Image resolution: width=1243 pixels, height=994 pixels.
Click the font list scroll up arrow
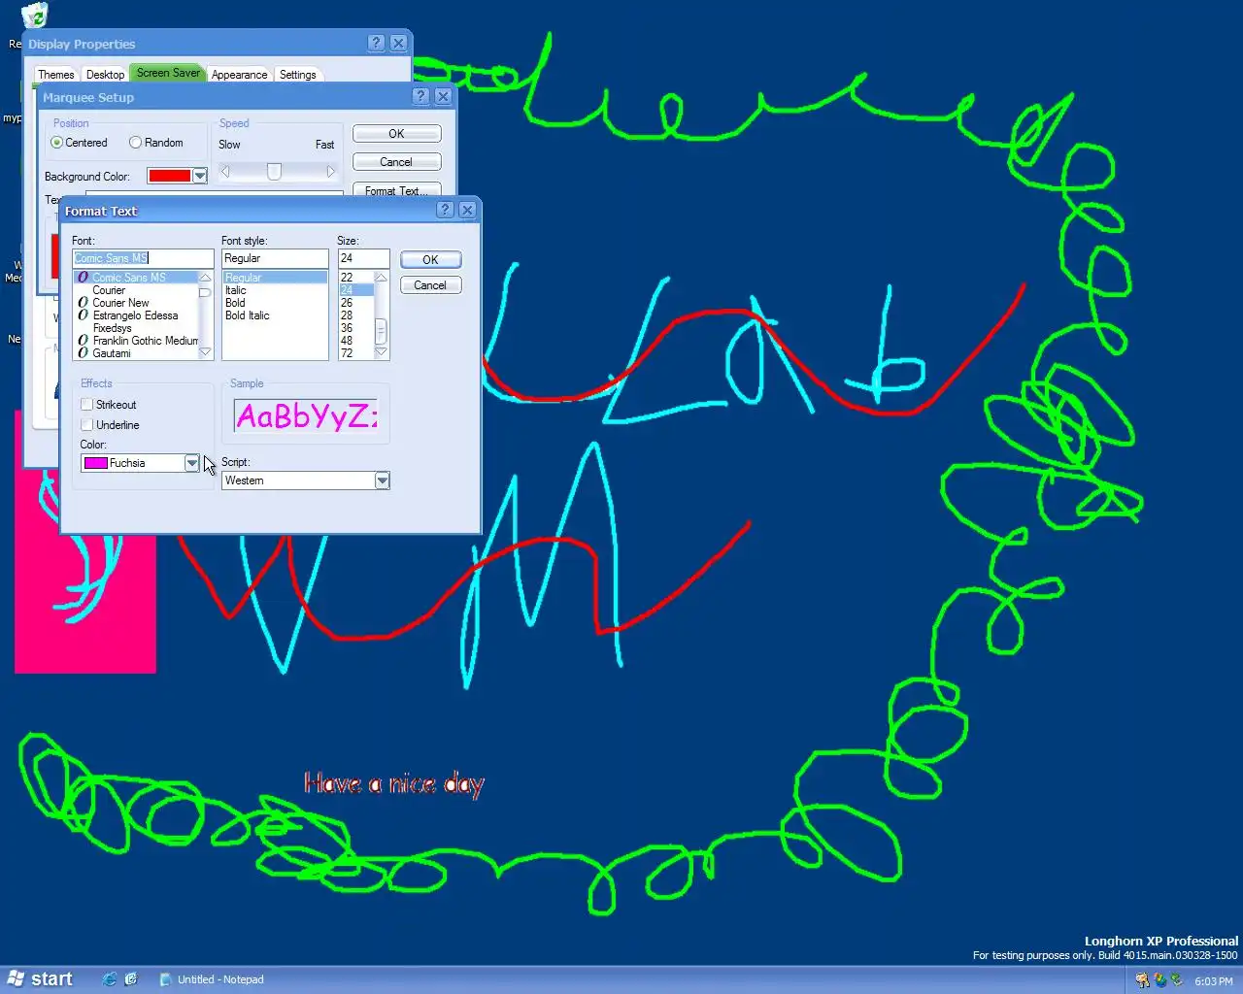[x=205, y=278]
